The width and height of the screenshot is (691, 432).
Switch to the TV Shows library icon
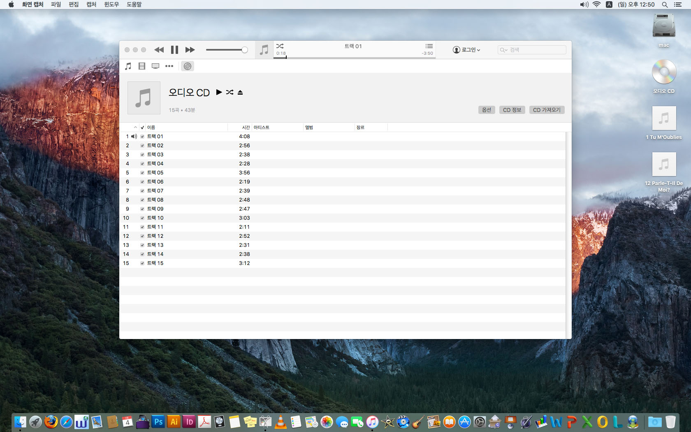(x=155, y=66)
